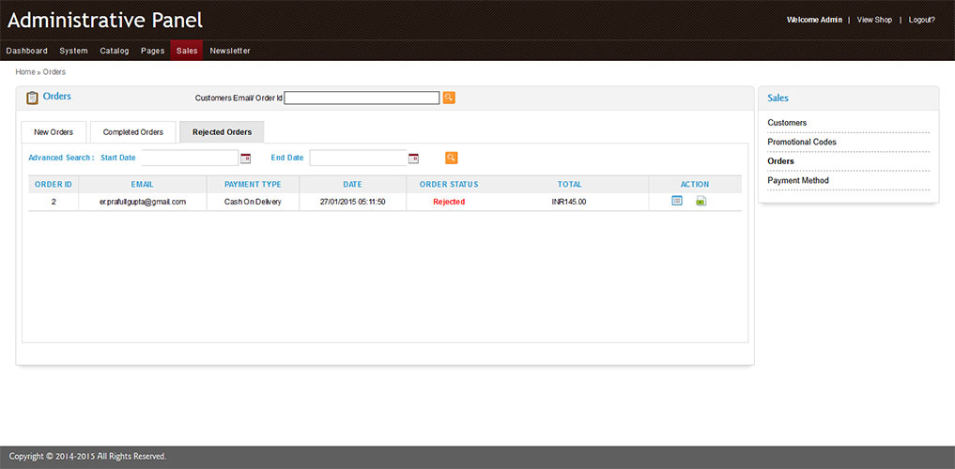This screenshot has height=469, width=955.
Task: Click the green action icon for order 2
Action: 701,201
